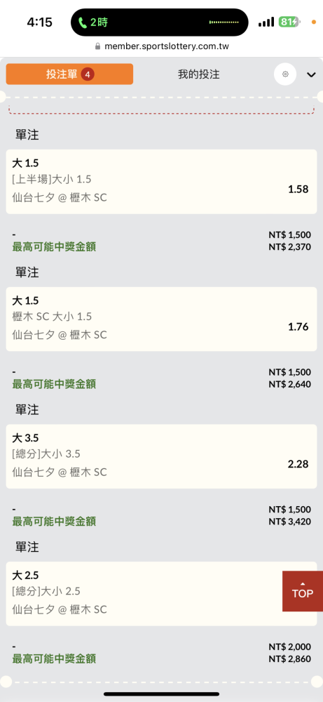Tap the cellular signal bars icon
This screenshot has width=323, height=702.
(x=266, y=22)
